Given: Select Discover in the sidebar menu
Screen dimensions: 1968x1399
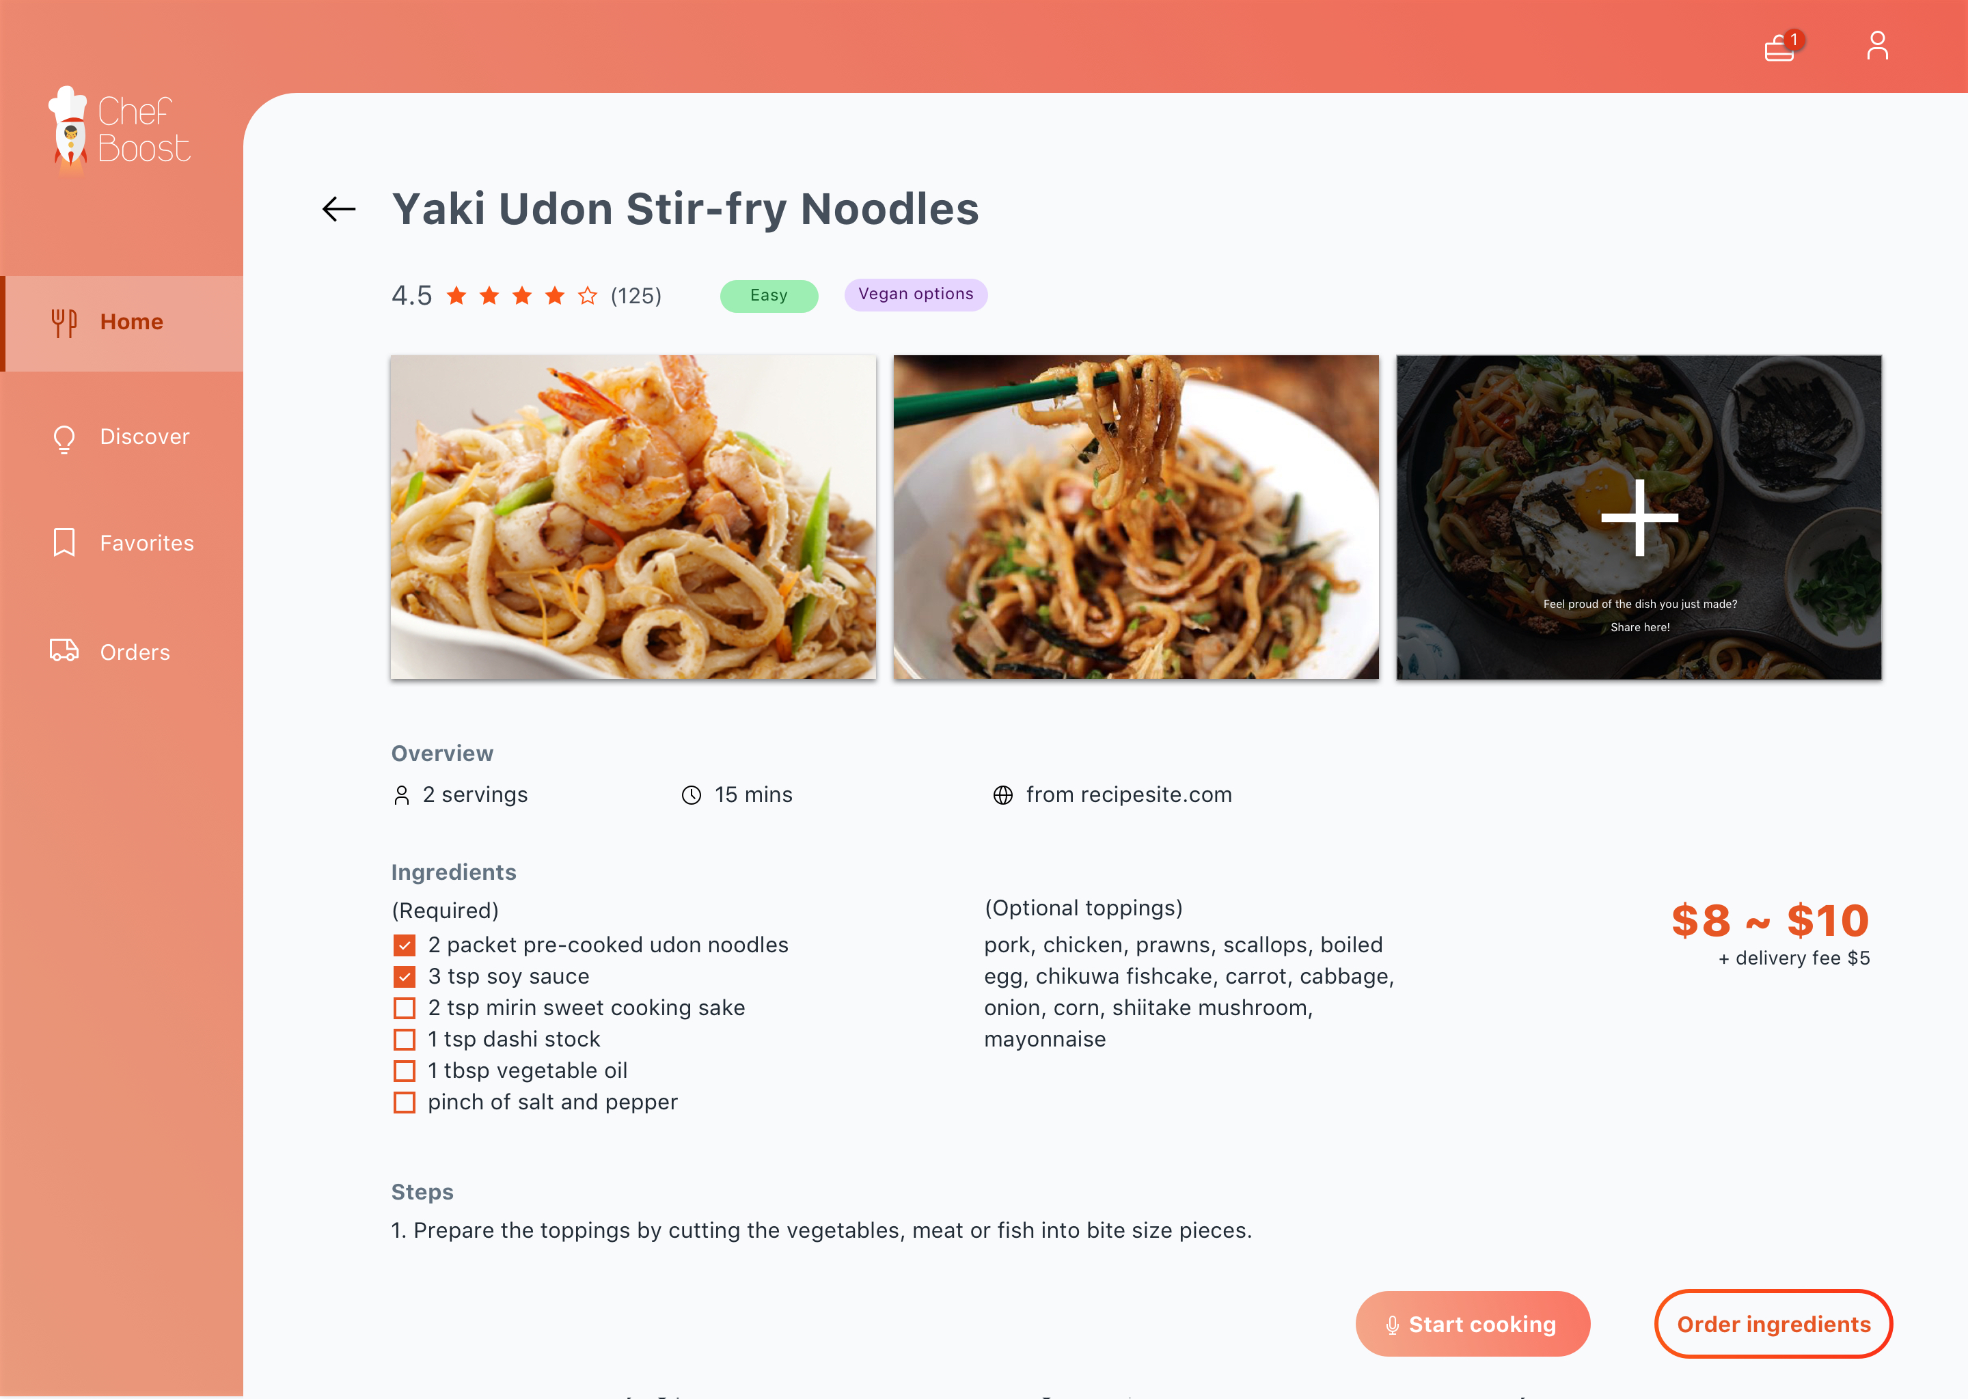Looking at the screenshot, I should point(122,438).
